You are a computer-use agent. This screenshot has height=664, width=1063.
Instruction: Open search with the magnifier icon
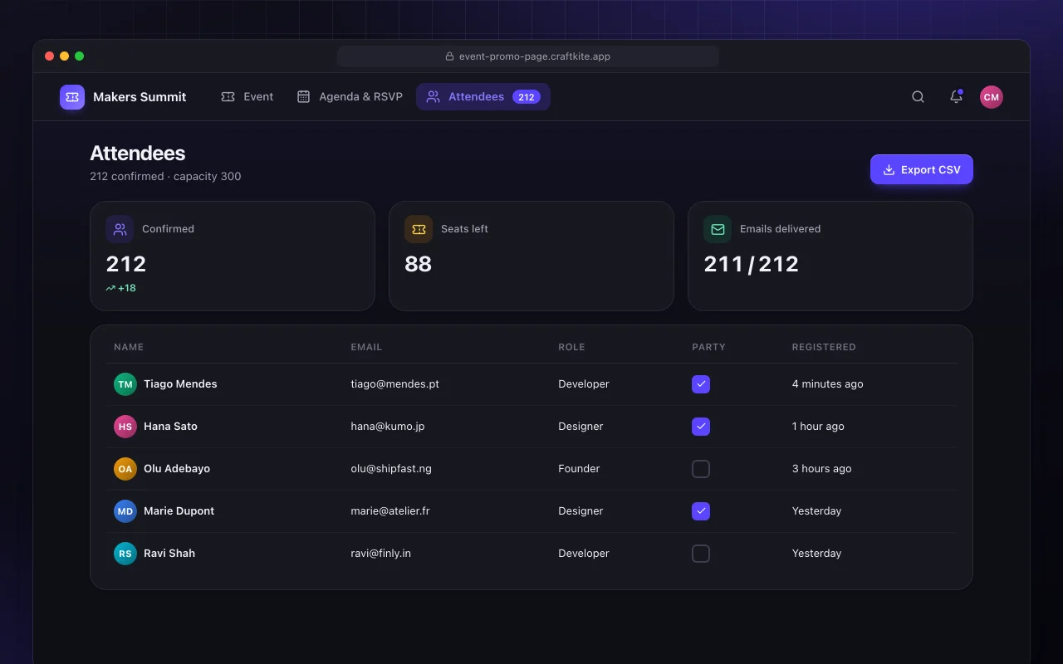[x=918, y=97]
